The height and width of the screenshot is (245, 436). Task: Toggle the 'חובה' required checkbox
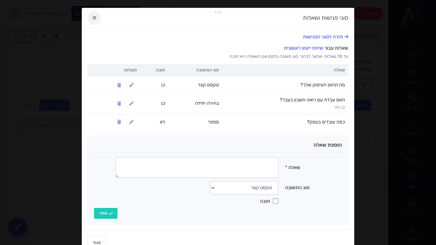pyautogui.click(x=276, y=201)
